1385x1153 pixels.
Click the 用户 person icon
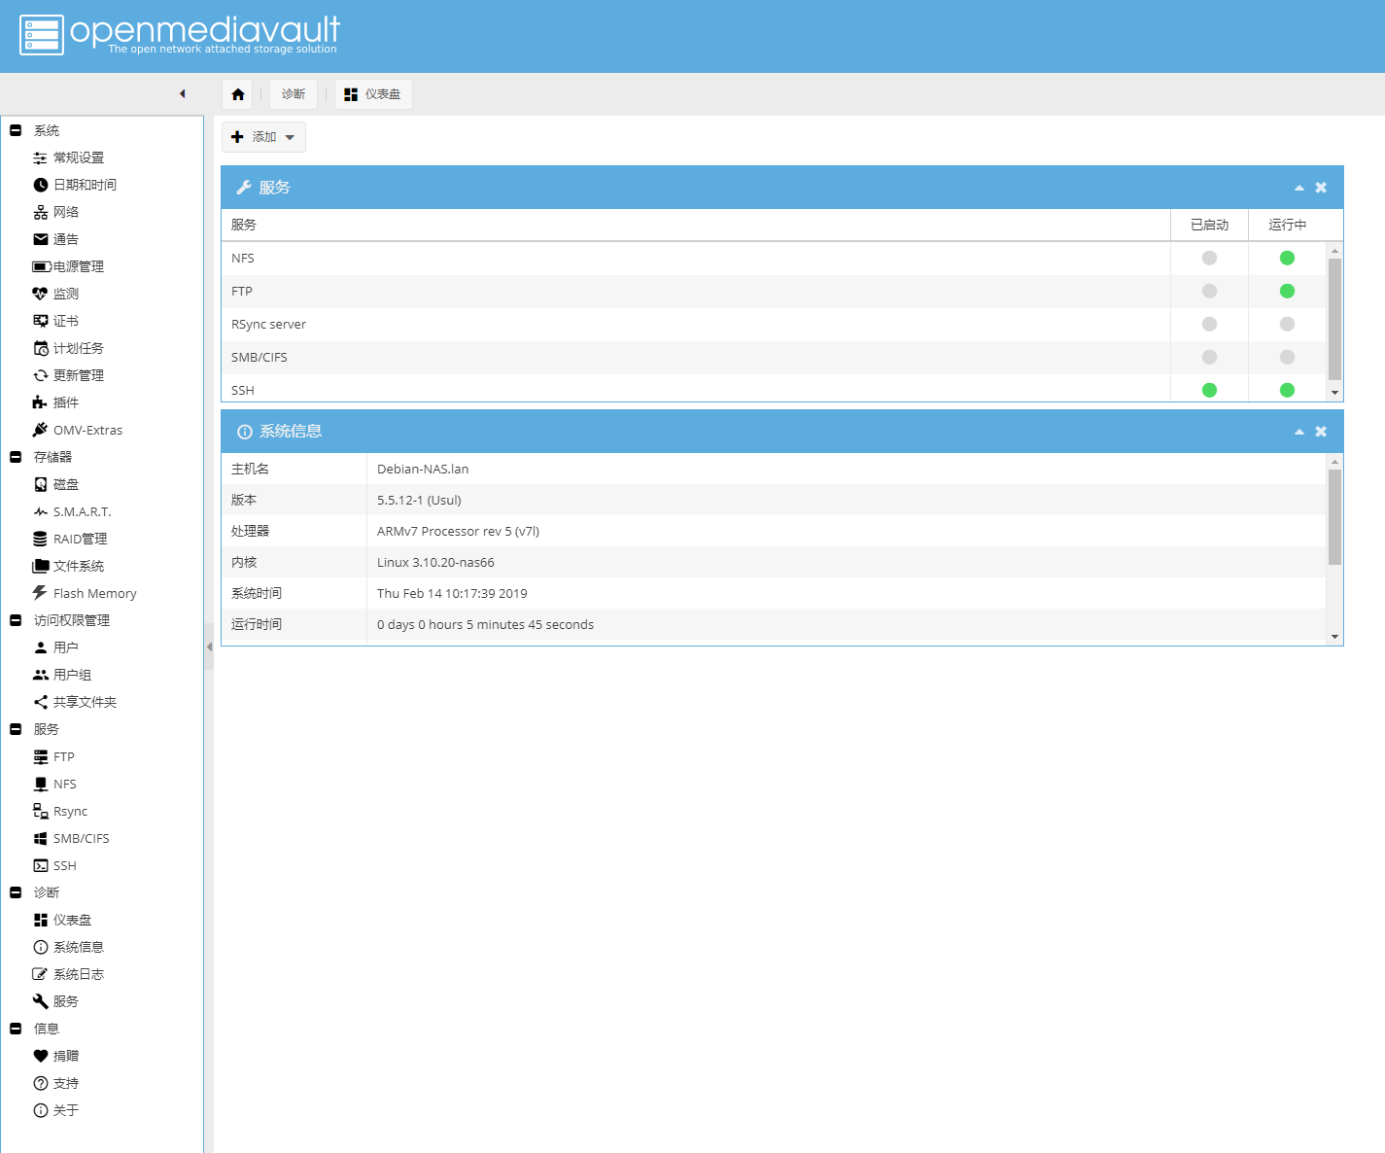(x=41, y=647)
